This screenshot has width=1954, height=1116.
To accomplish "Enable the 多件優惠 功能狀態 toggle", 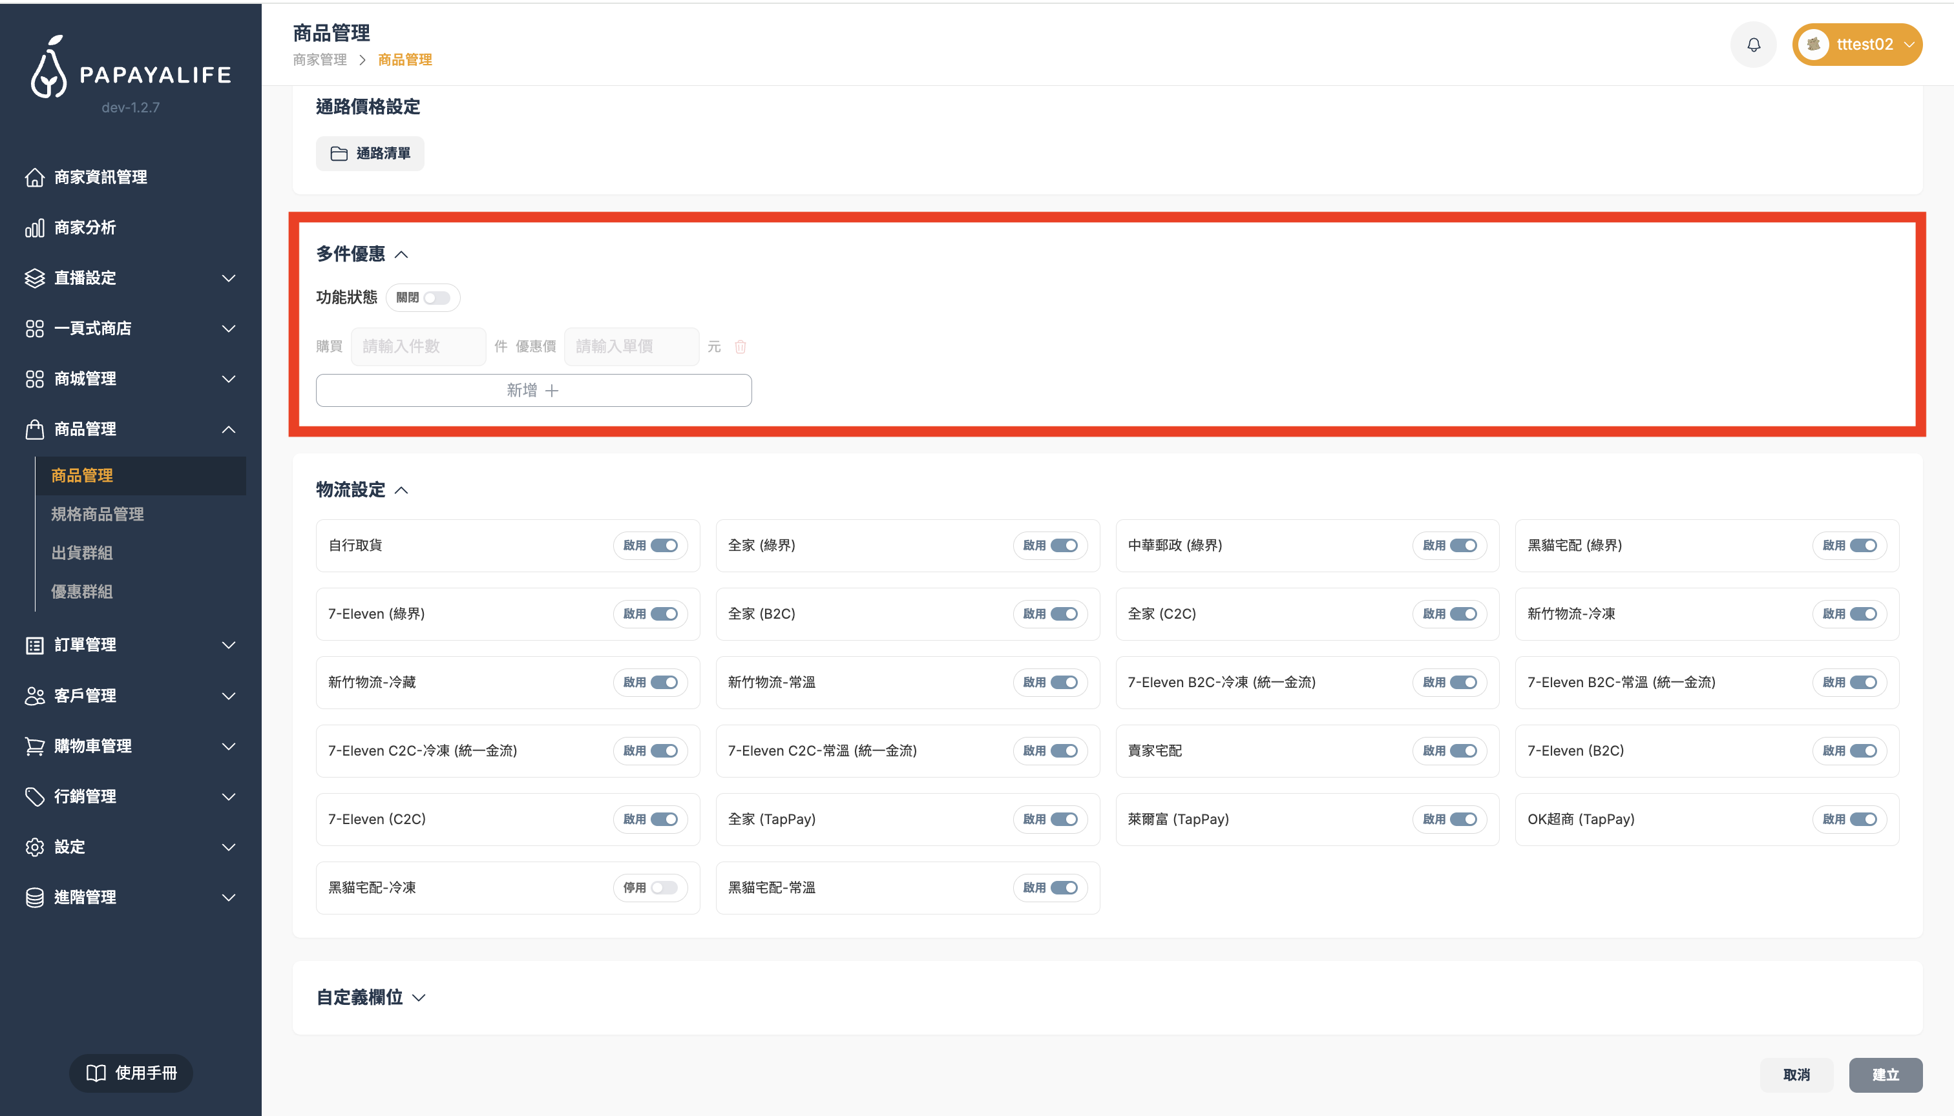I will [x=436, y=298].
